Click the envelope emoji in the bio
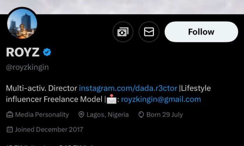This screenshot has width=244, height=146. click(x=111, y=99)
